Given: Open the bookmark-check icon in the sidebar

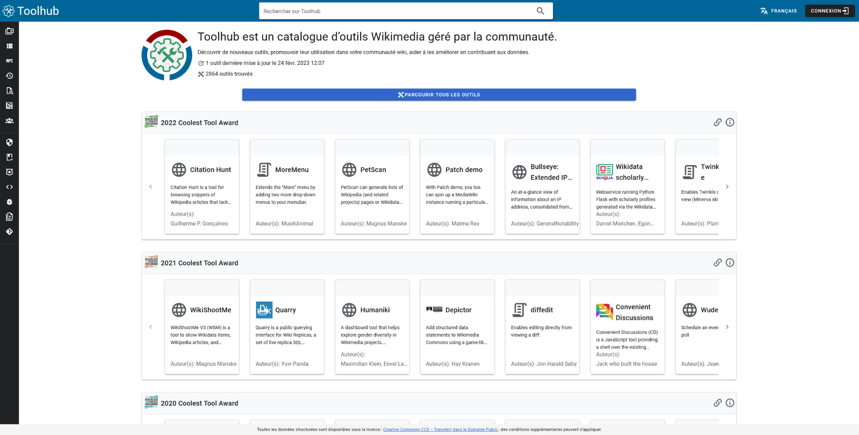Looking at the screenshot, I should click(x=9, y=157).
